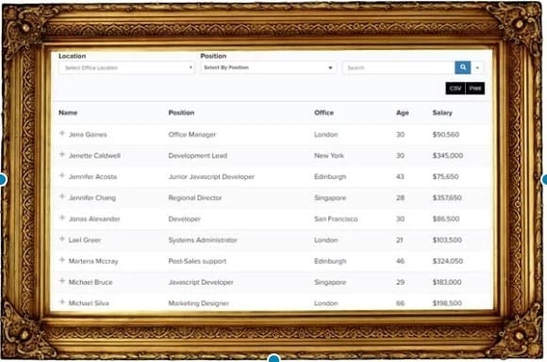Sort table by Name column header
Image resolution: width=547 pixels, height=362 pixels.
tap(68, 112)
